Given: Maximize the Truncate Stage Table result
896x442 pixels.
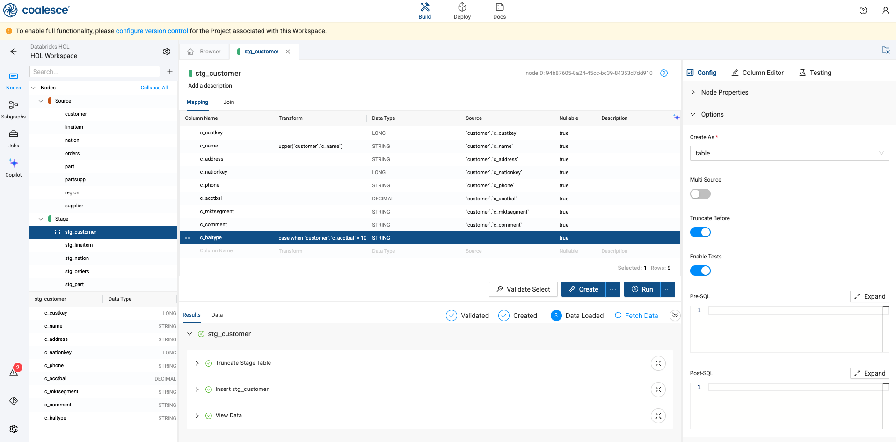Looking at the screenshot, I should [x=658, y=363].
